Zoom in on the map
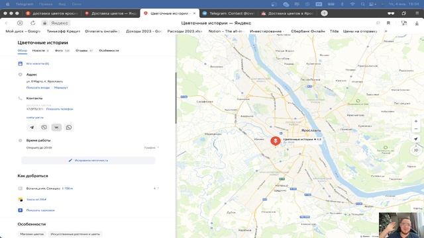The width and height of the screenshot is (424, 238). (416, 122)
